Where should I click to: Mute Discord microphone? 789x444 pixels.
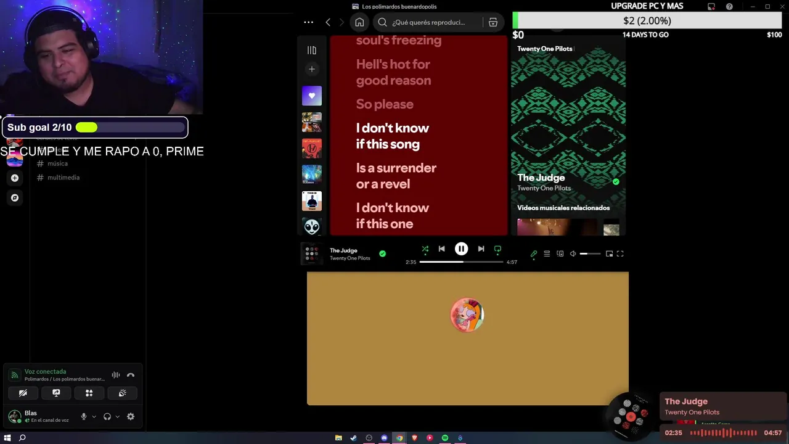click(84, 417)
